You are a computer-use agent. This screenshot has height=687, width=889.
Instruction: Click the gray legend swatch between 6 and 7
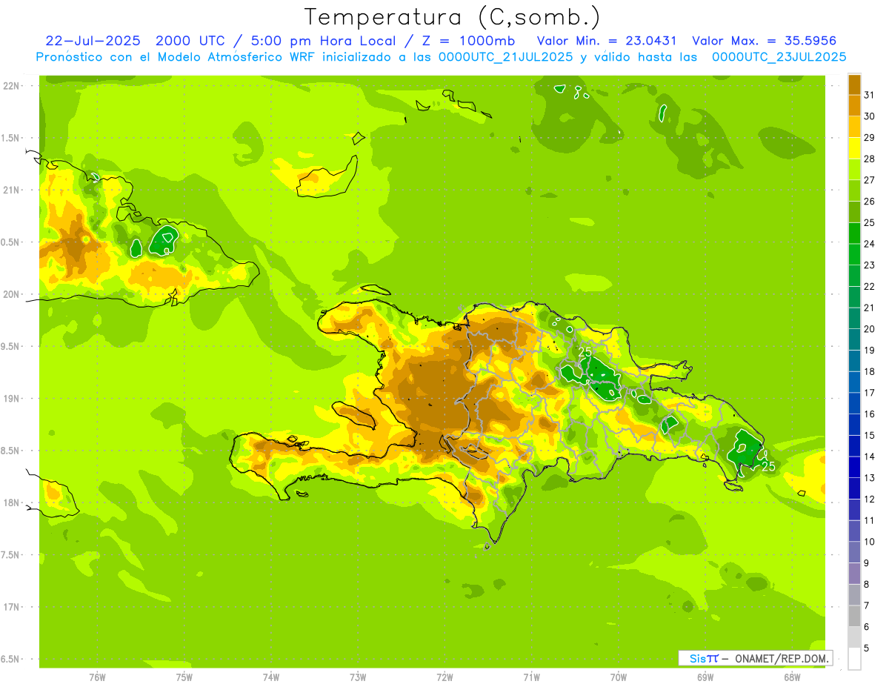[x=854, y=616]
